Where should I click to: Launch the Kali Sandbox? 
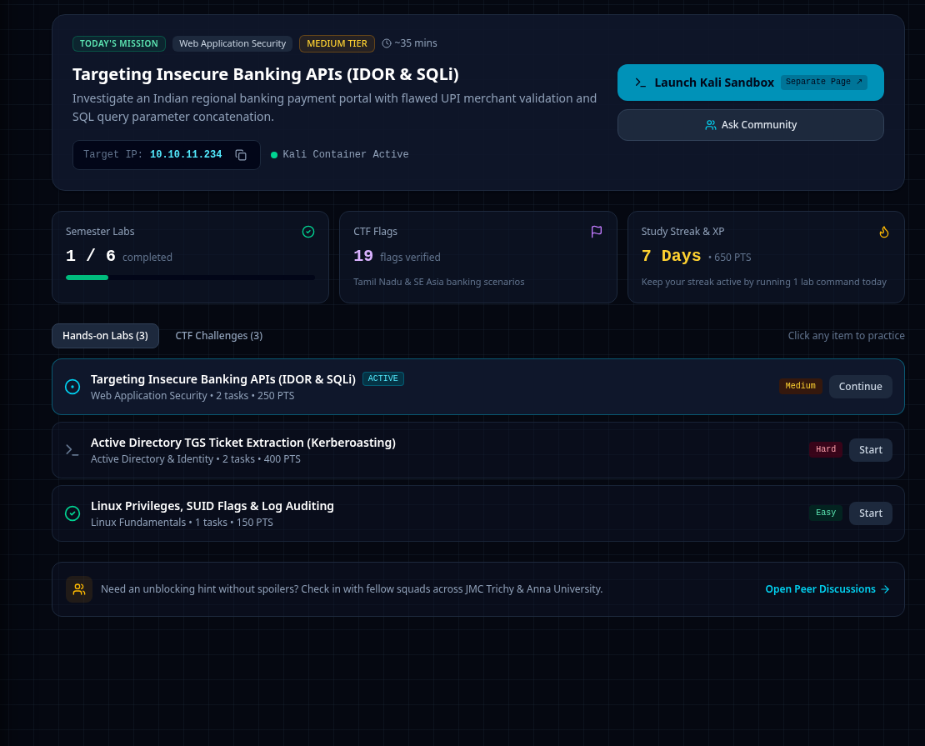(750, 83)
